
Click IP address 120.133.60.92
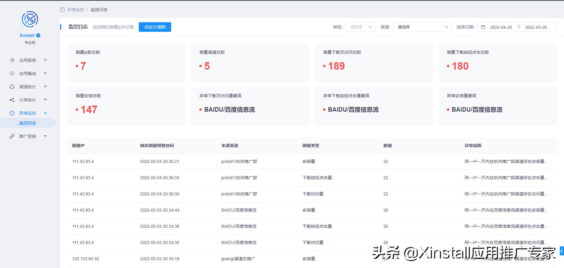click(x=86, y=259)
